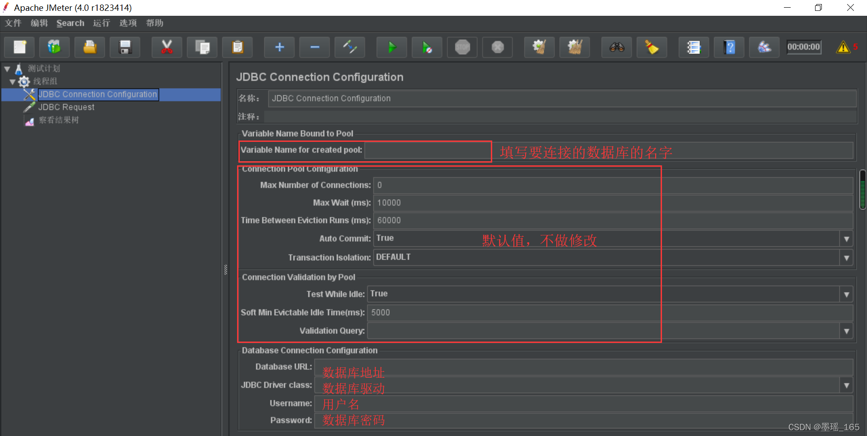Image resolution: width=867 pixels, height=436 pixels.
Task: Open the JDBC Driver class dropdown
Action: [847, 385]
